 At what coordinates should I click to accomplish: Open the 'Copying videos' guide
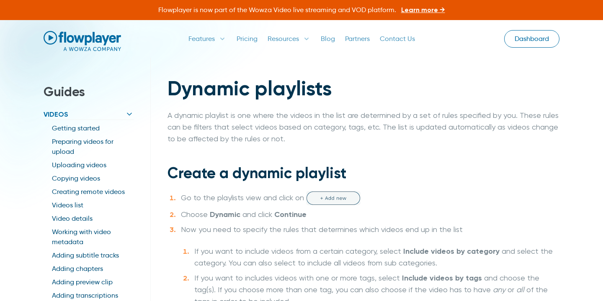pyautogui.click(x=76, y=179)
